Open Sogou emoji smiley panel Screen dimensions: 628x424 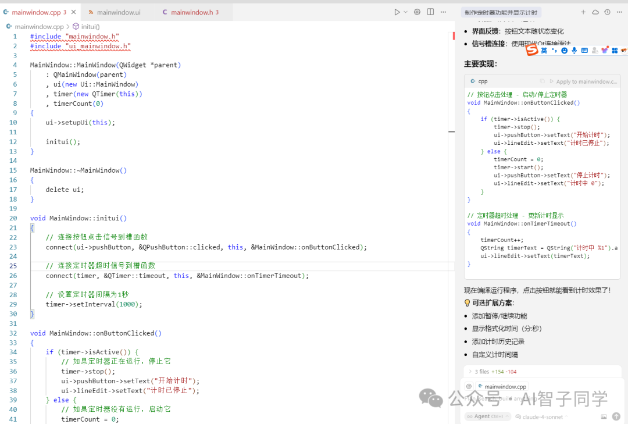[564, 51]
